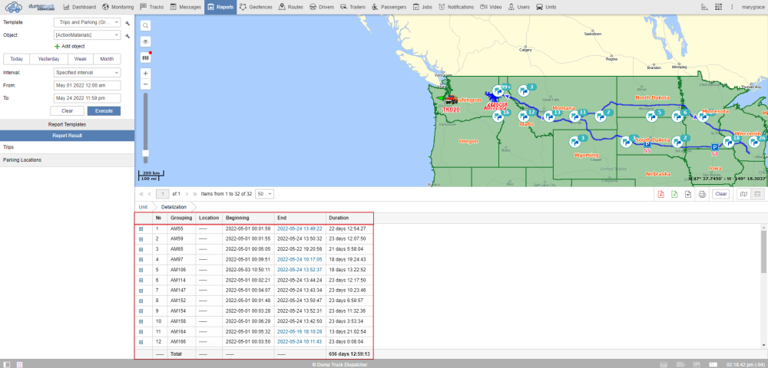Open the Interval dropdown
768x368 pixels.
pos(87,72)
